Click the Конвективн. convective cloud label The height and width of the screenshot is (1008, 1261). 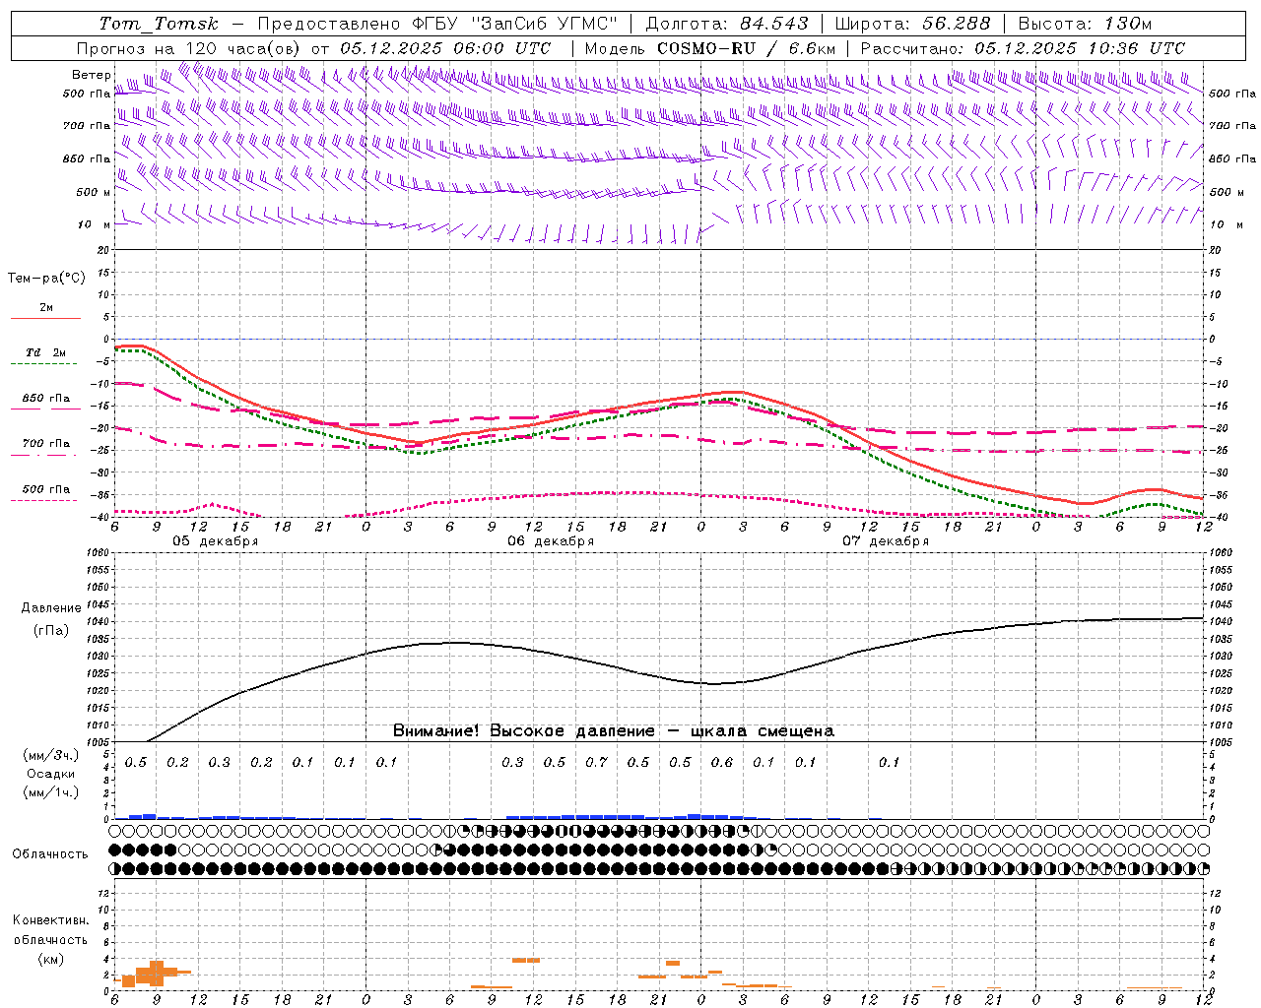(50, 920)
